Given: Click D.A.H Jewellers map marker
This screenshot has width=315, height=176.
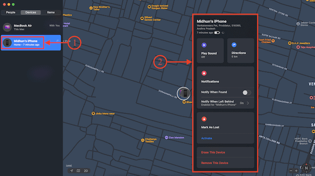Looking at the screenshot, I should pyautogui.click(x=289, y=43).
